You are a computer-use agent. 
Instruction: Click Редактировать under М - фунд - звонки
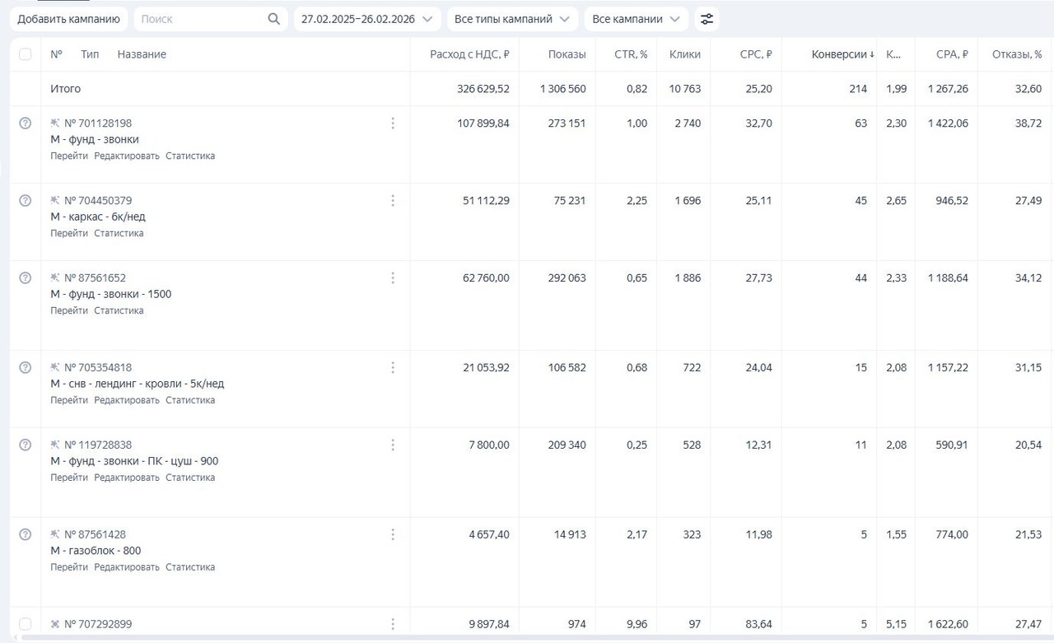pos(127,156)
